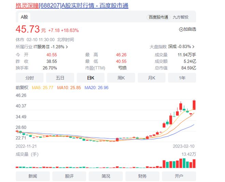This screenshot has height=182, width=225.
Task: Open the 格灵深瞳[688207] stock title link
Action: (72, 5)
